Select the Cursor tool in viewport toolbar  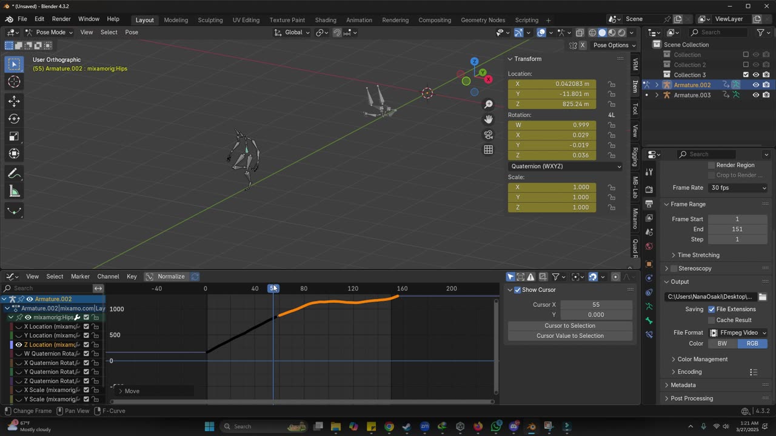point(14,82)
